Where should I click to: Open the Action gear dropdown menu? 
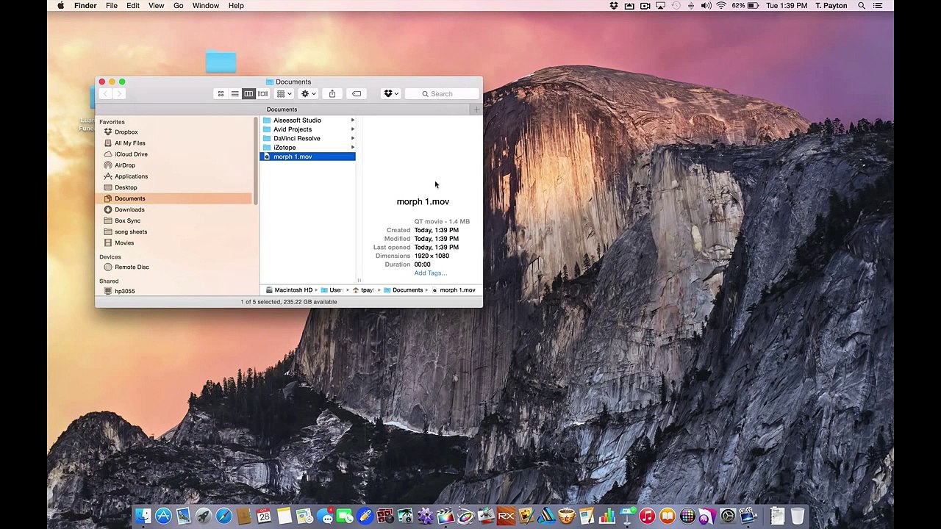pos(308,94)
